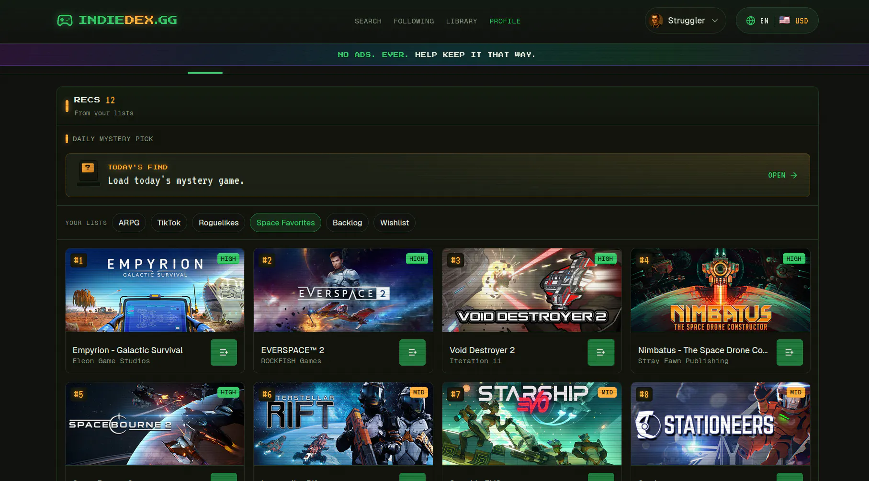Viewport: 869px width, 481px height.
Task: Click the 'TODAY'S FIND' heading
Action: pos(137,167)
